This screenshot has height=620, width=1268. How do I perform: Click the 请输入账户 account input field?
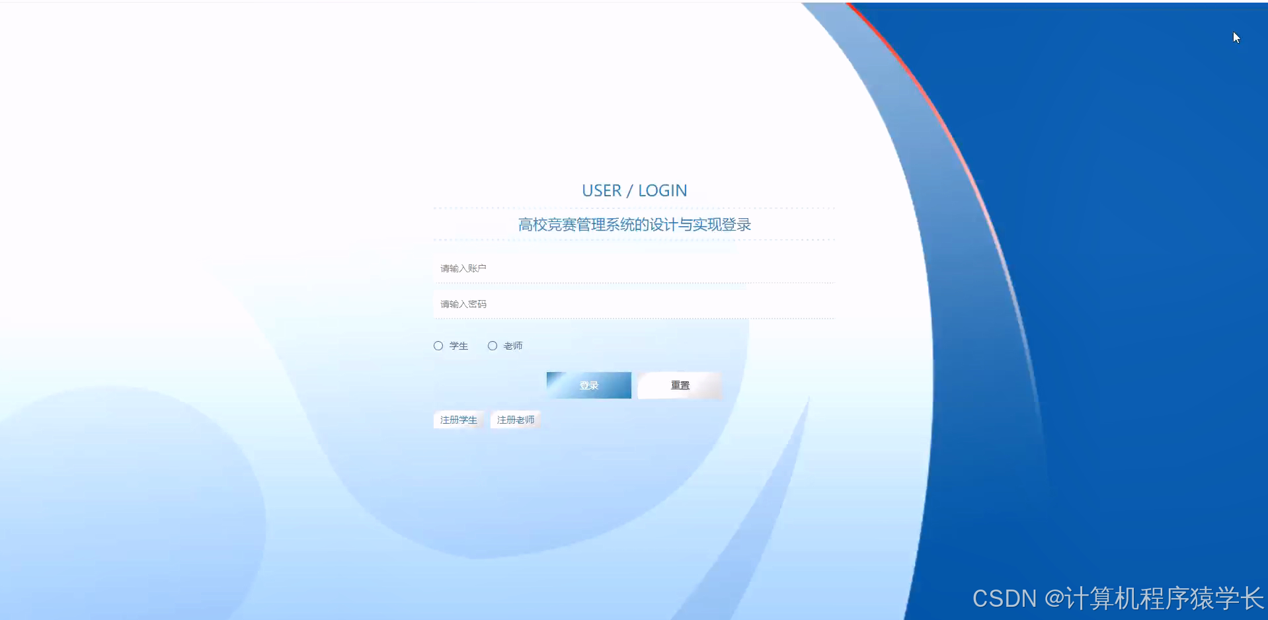tap(633, 268)
